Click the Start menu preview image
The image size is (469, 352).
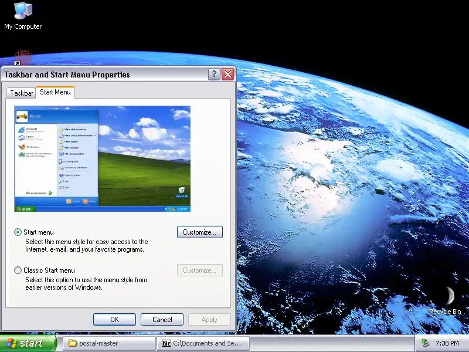pos(102,158)
